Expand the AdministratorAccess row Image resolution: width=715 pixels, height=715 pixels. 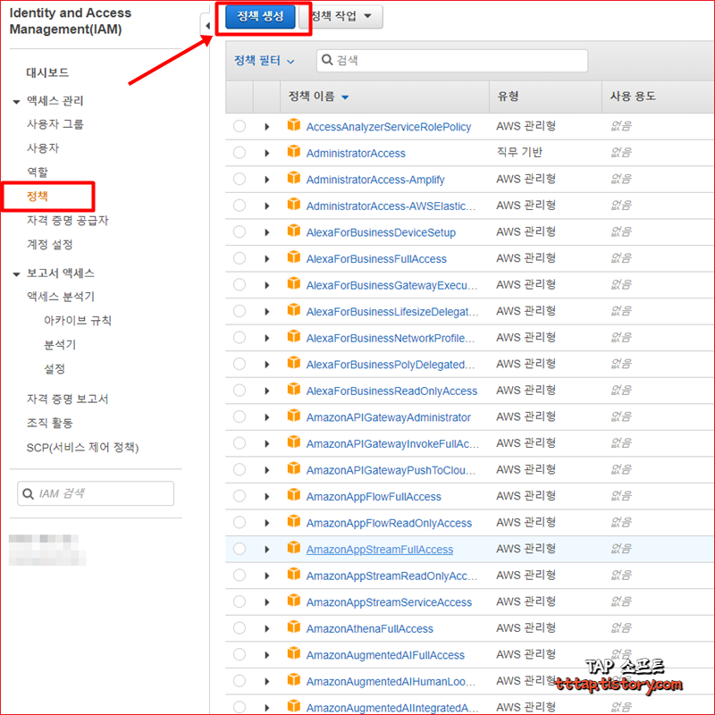pos(266,153)
